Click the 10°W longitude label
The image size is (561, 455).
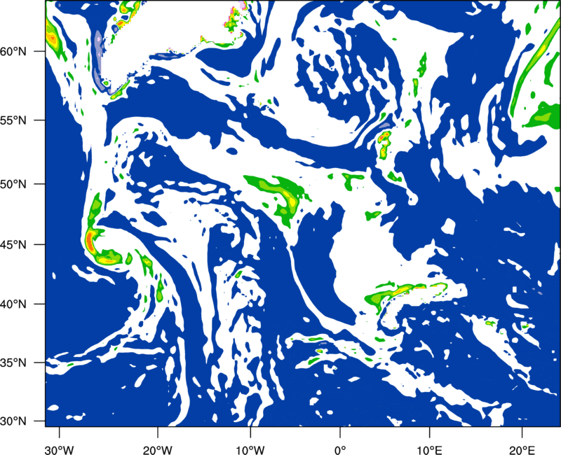pyautogui.click(x=250, y=450)
